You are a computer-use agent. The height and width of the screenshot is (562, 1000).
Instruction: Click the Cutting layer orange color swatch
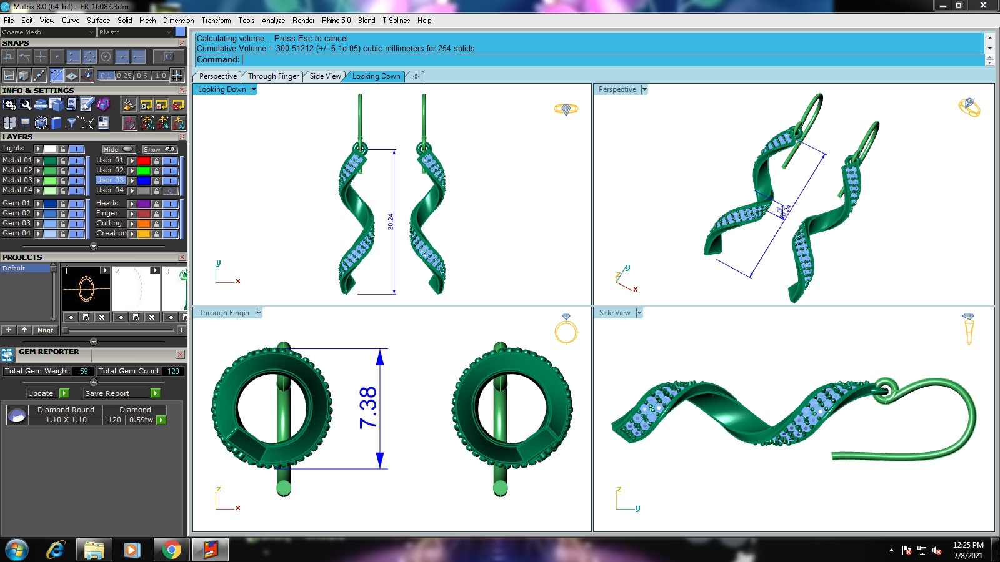[x=144, y=224]
